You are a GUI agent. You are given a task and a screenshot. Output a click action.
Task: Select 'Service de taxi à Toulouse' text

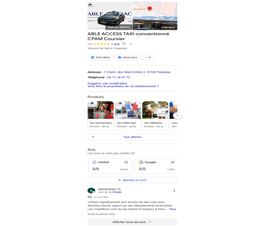107,48
